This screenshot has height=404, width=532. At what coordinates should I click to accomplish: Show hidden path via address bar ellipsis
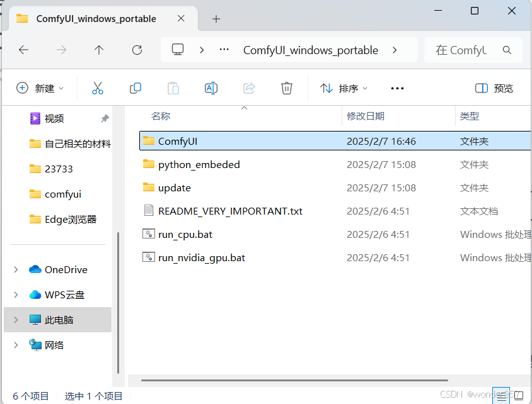point(224,50)
